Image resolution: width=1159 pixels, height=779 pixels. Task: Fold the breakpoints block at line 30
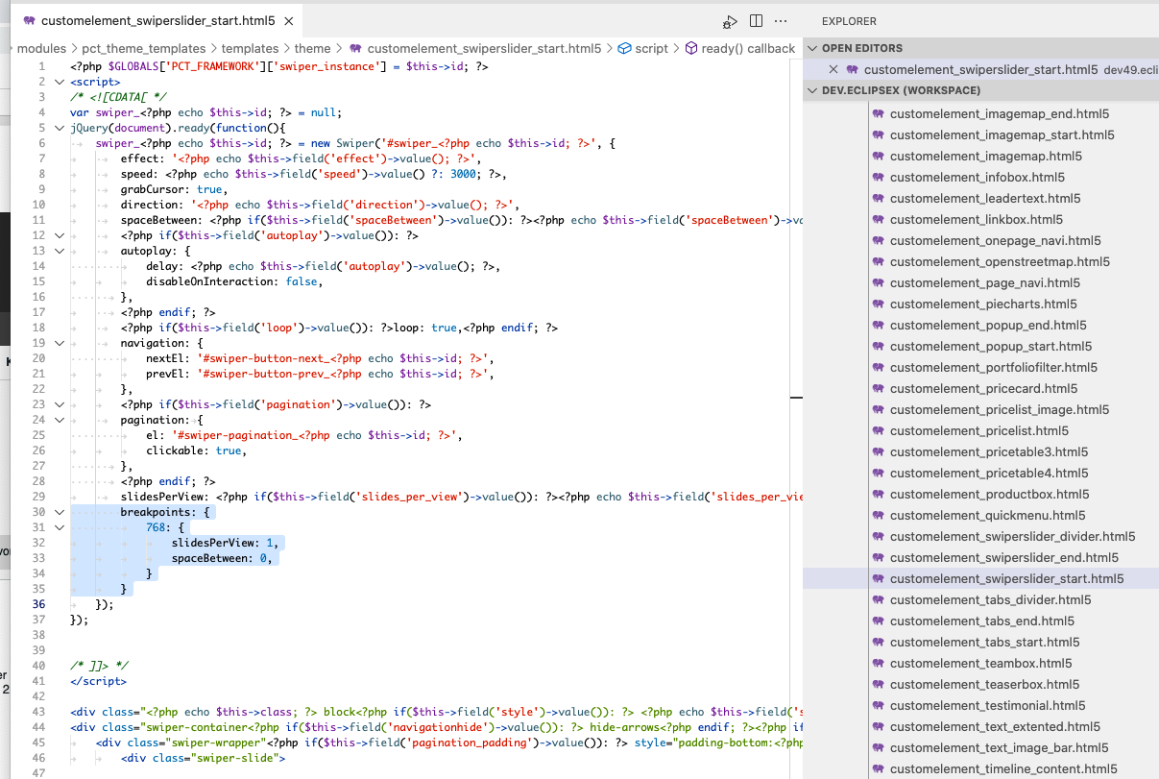tap(60, 512)
